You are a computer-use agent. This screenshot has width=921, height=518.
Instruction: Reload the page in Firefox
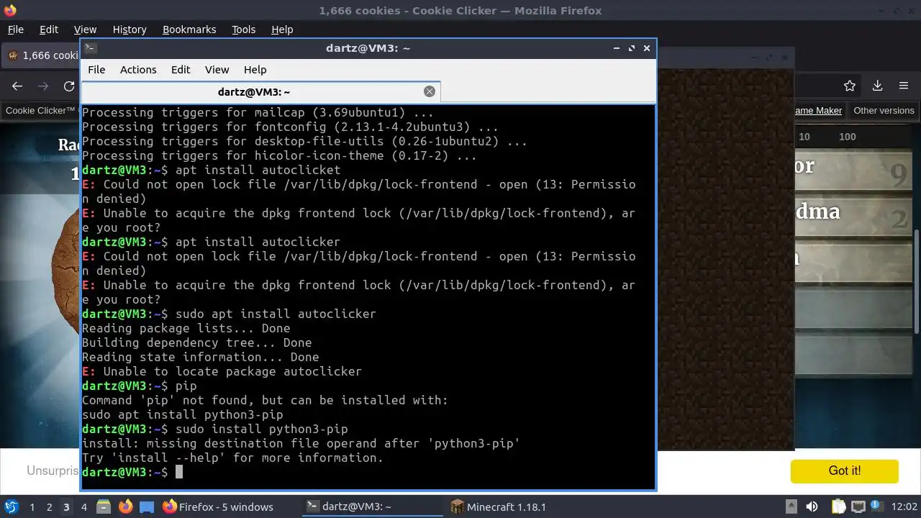[x=69, y=86]
